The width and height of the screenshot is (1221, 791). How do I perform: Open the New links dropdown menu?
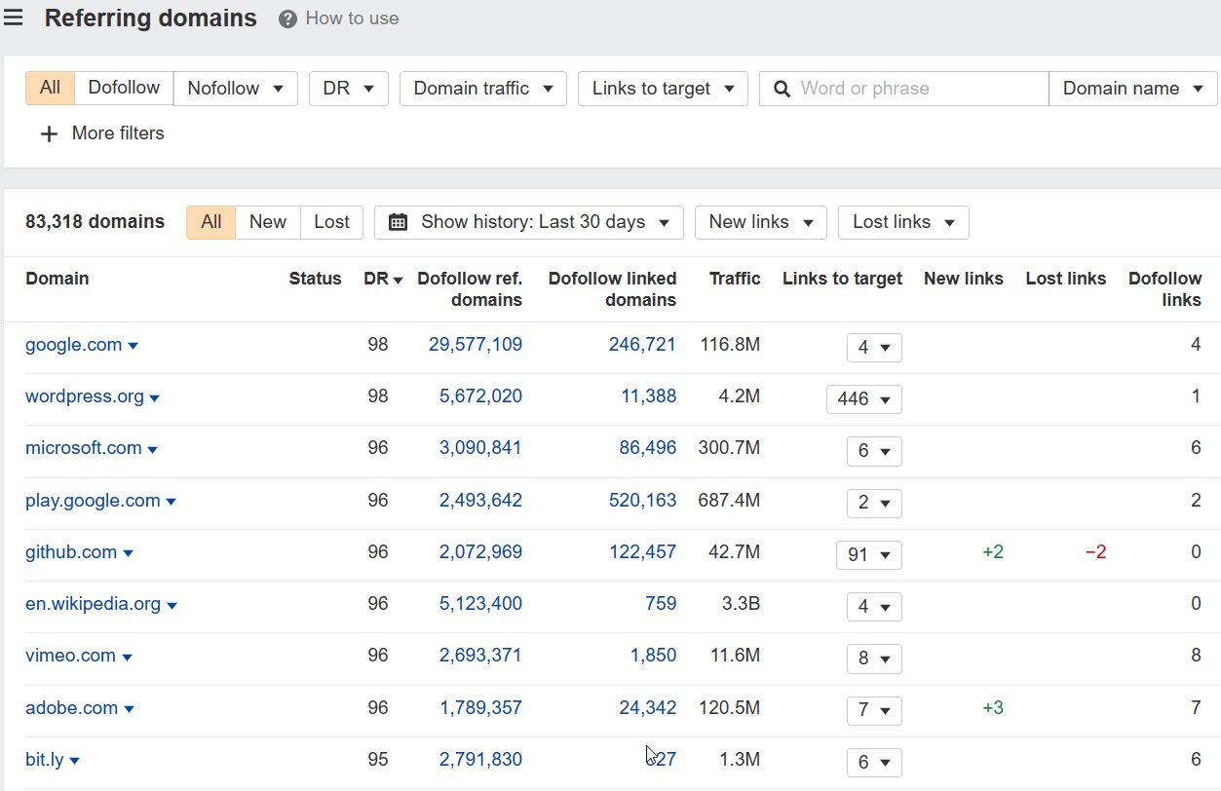[x=760, y=222]
